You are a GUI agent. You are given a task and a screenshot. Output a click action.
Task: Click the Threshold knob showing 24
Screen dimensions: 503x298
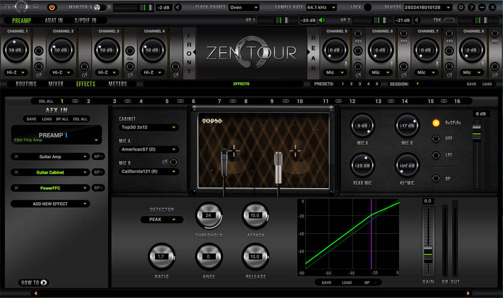tap(209, 215)
